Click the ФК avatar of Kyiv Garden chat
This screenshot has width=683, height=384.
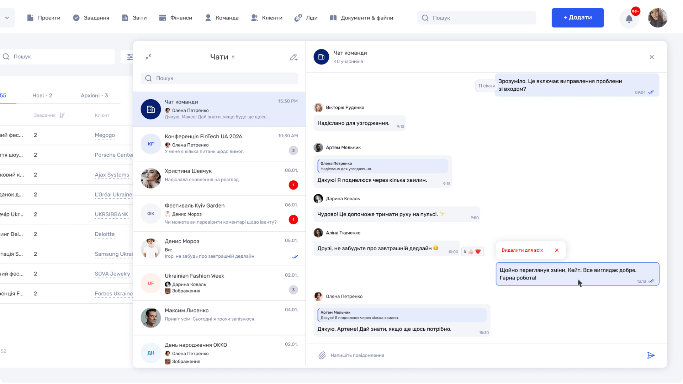coord(151,214)
